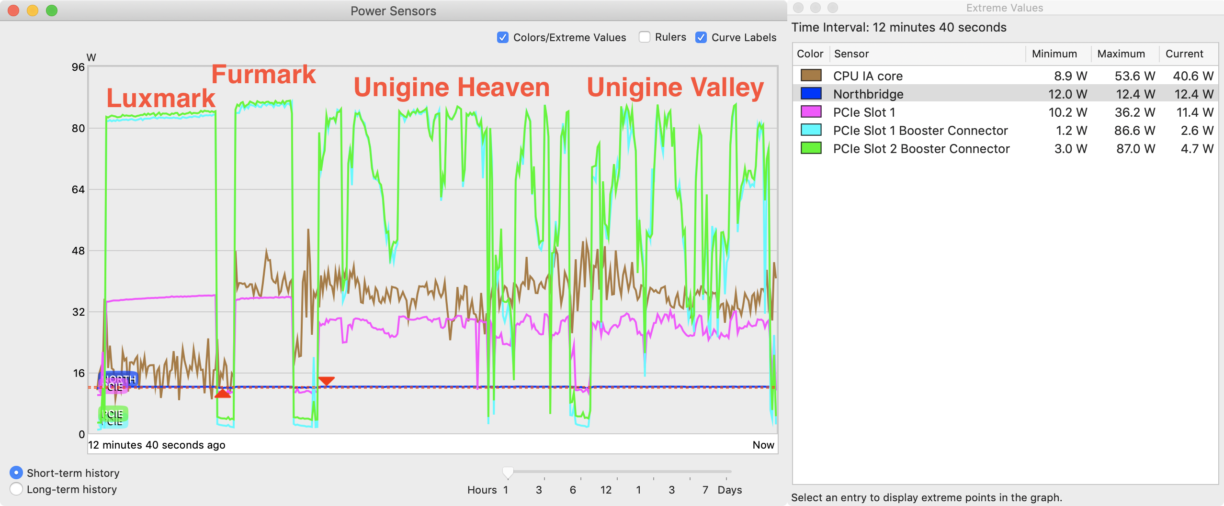Viewport: 1224px width, 506px height.
Task: Enable the Rulers checkbox
Action: (645, 37)
